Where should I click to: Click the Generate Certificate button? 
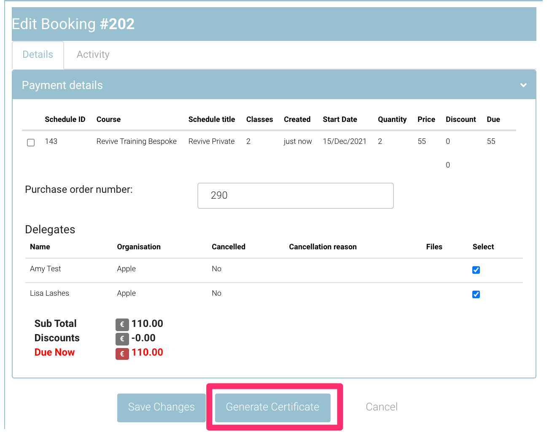tap(272, 407)
